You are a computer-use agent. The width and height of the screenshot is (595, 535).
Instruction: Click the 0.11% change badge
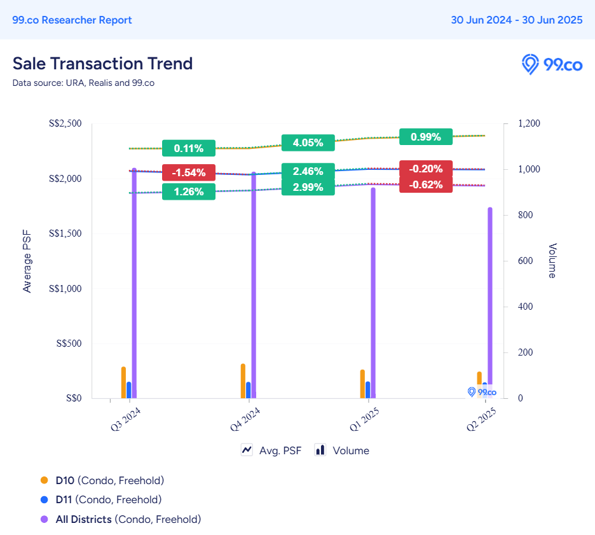pos(189,148)
